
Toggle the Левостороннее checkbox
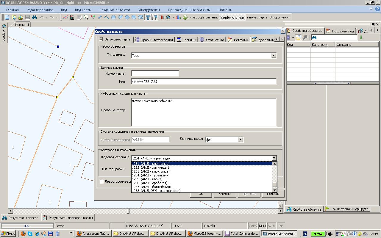(102, 181)
